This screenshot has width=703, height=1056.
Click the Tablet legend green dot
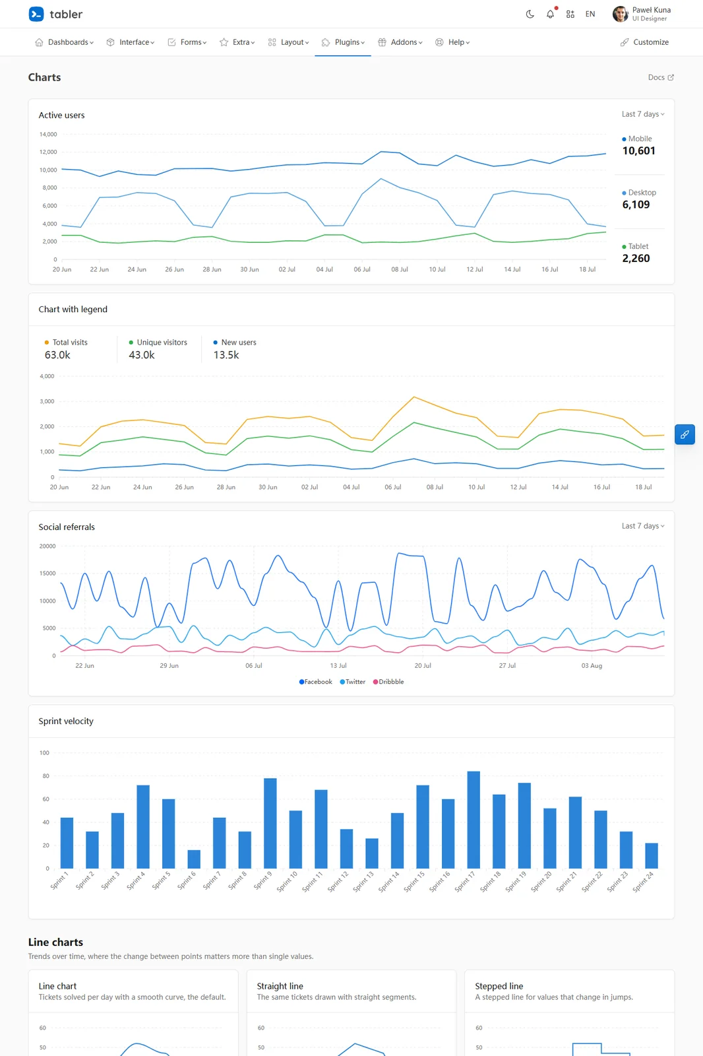point(624,247)
